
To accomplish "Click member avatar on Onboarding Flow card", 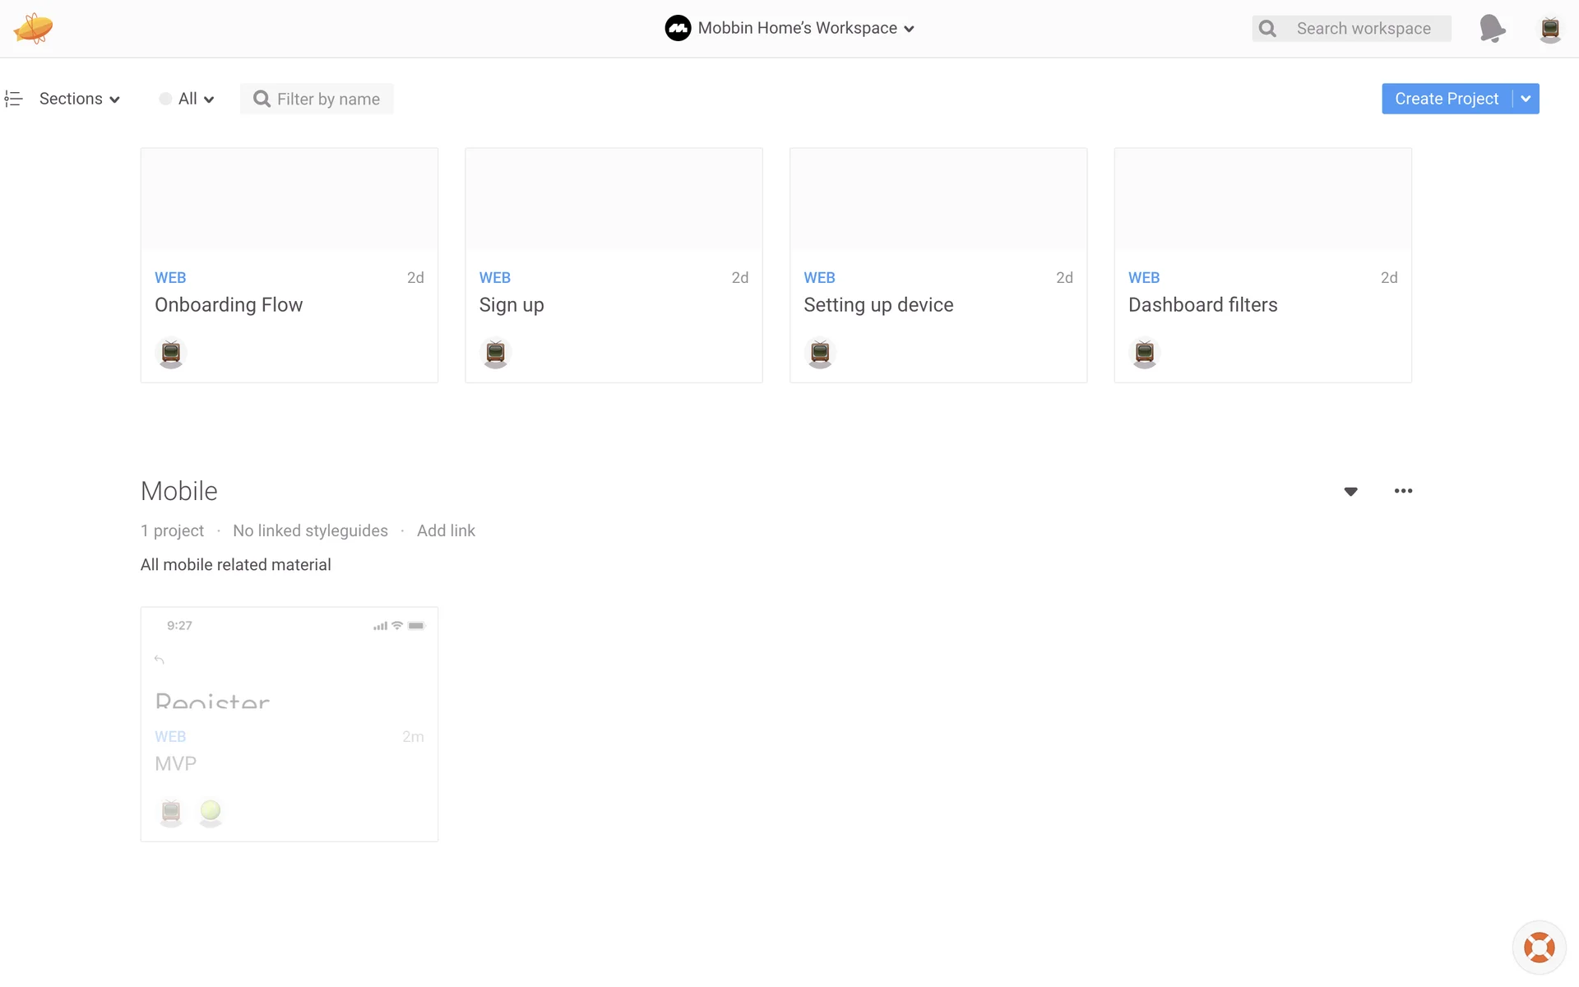I will coord(171,353).
